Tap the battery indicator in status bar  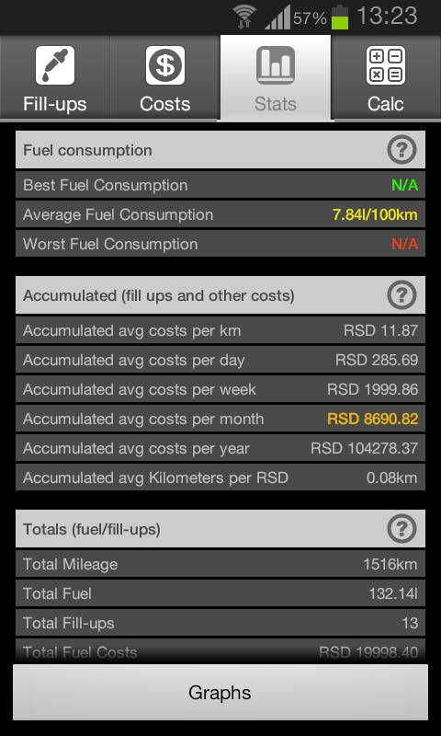tap(340, 17)
